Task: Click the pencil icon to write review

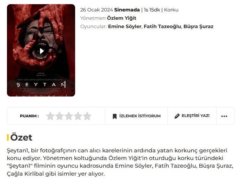Action: pyautogui.click(x=177, y=116)
